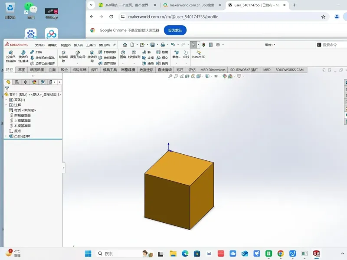This screenshot has width=347, height=260.
Task: Select the 拉伸凸台/基体 extrude boss tool
Action: 11,57
